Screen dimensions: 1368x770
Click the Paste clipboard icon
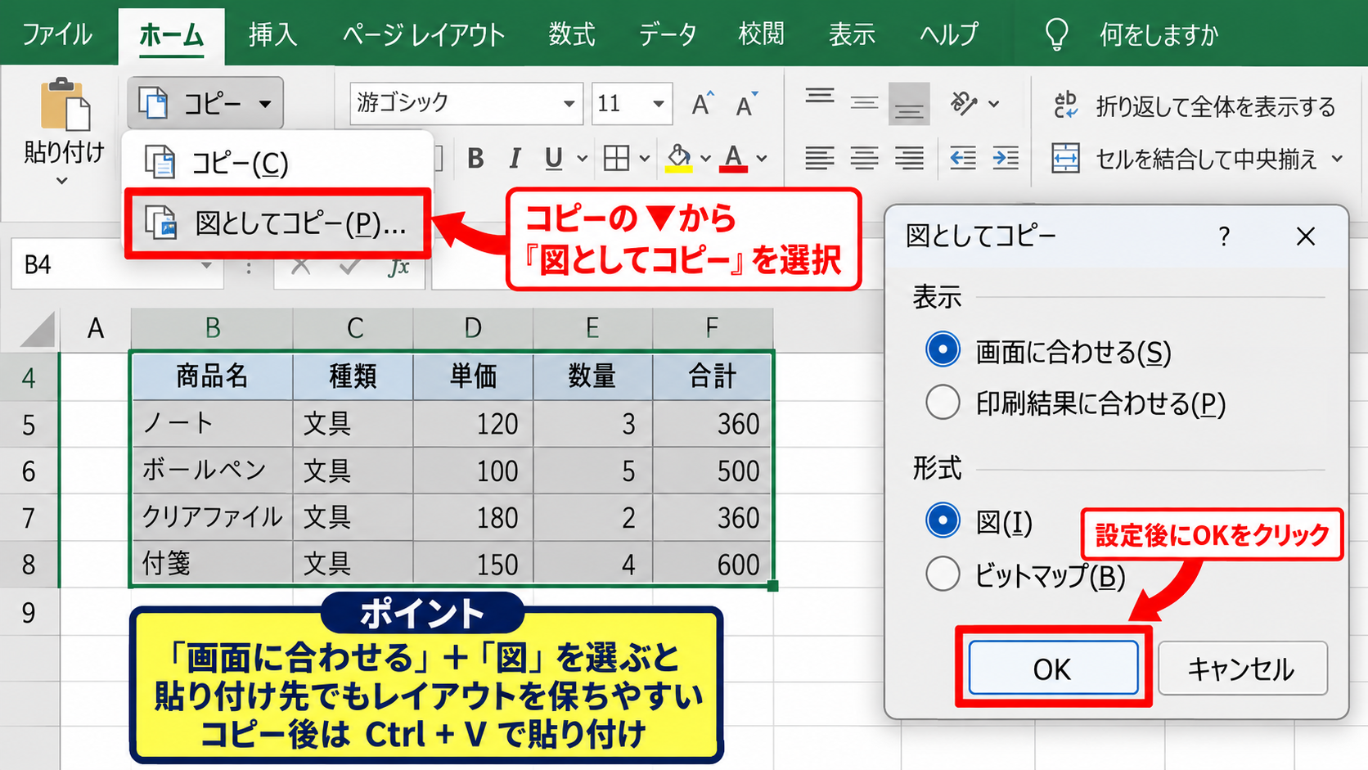point(65,104)
